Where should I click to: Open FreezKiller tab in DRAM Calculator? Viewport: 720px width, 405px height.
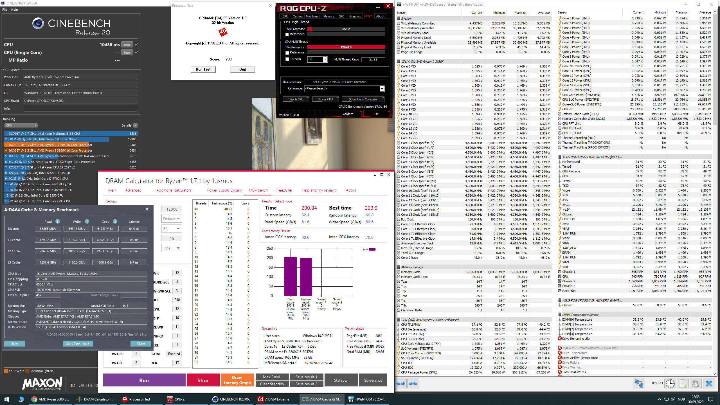284,190
